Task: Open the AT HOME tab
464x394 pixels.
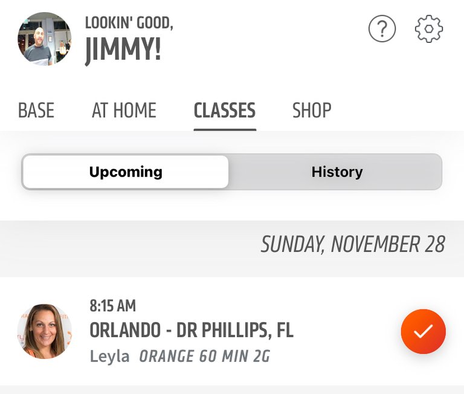Action: click(x=124, y=111)
